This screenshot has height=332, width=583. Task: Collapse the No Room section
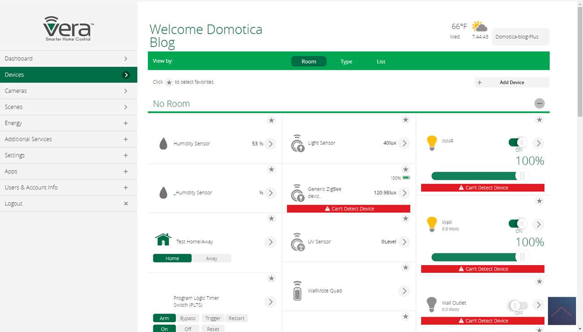[x=539, y=103]
